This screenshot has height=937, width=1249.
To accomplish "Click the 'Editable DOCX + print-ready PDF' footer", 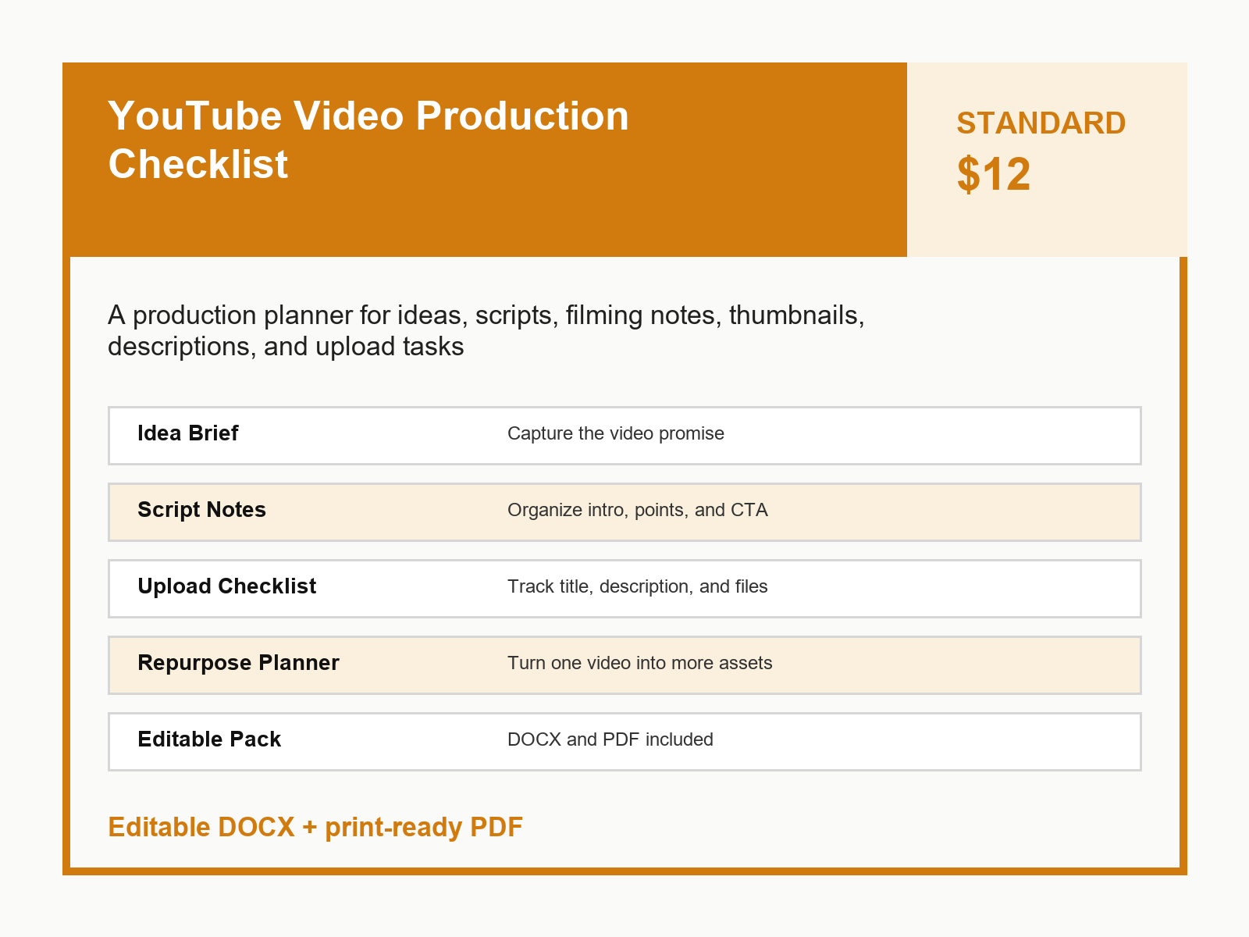I will 315,827.
